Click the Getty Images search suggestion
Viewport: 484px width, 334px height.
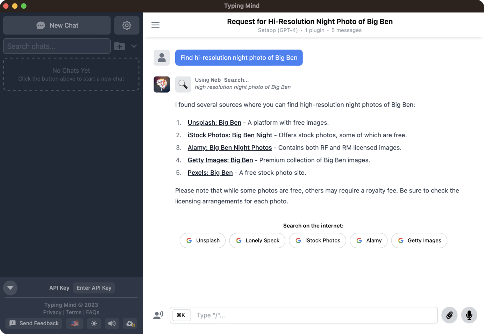click(419, 240)
